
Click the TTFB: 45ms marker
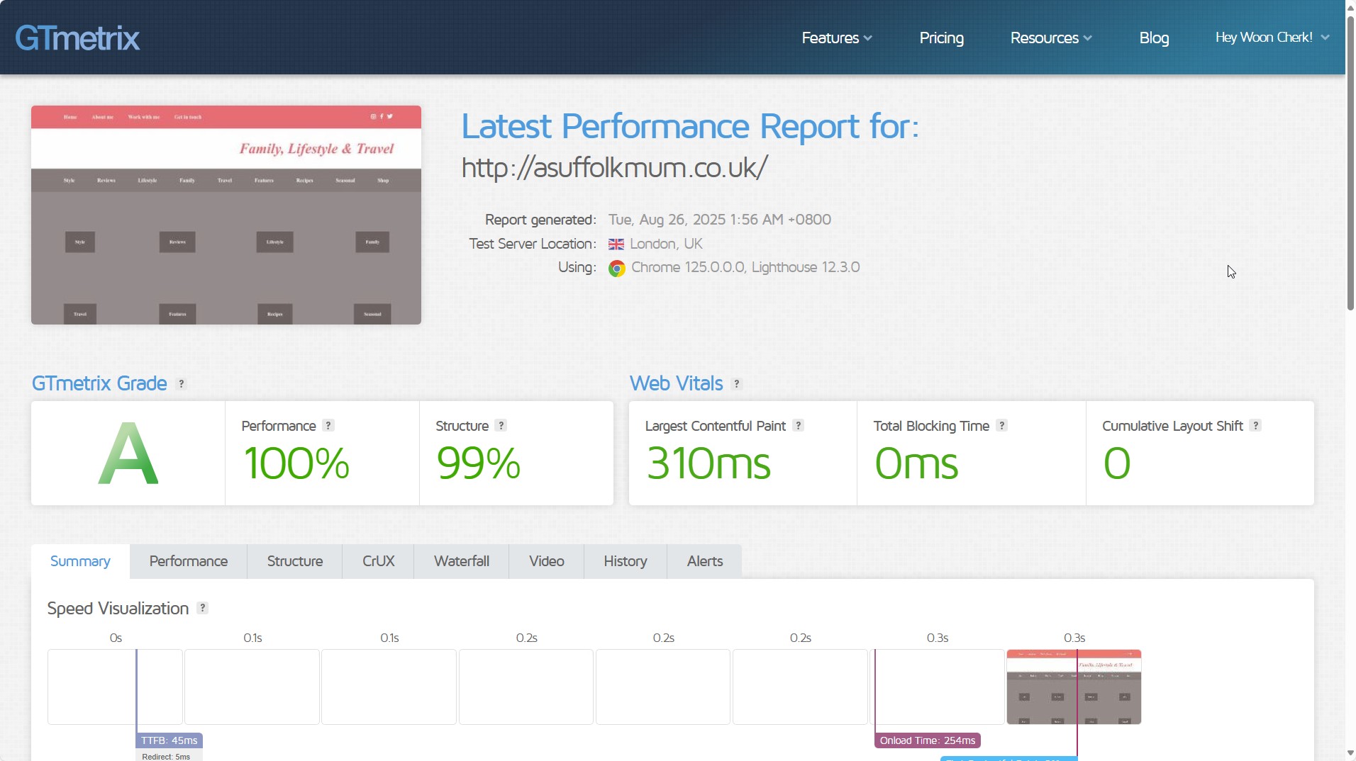[x=169, y=740]
